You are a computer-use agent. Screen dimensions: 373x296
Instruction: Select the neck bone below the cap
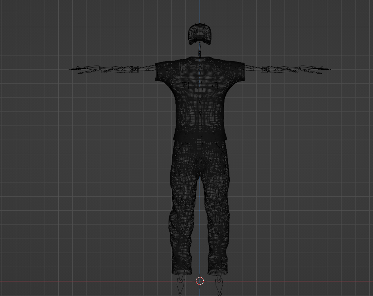pos(200,49)
